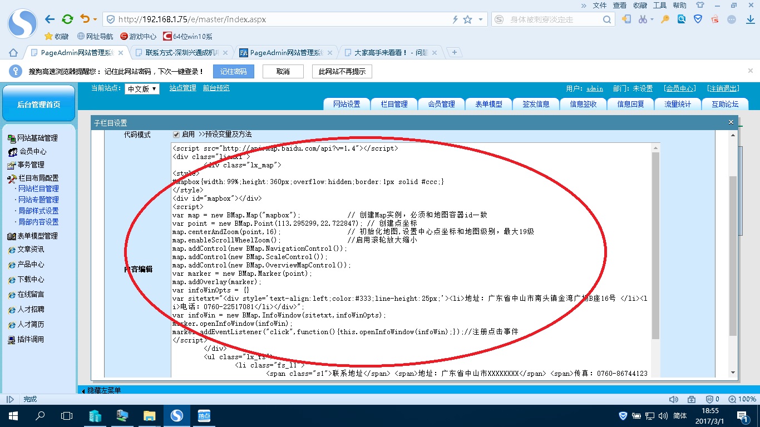Image resolution: width=760 pixels, height=427 pixels.
Task: Open the Windows Start menu
Action: pyautogui.click(x=13, y=416)
